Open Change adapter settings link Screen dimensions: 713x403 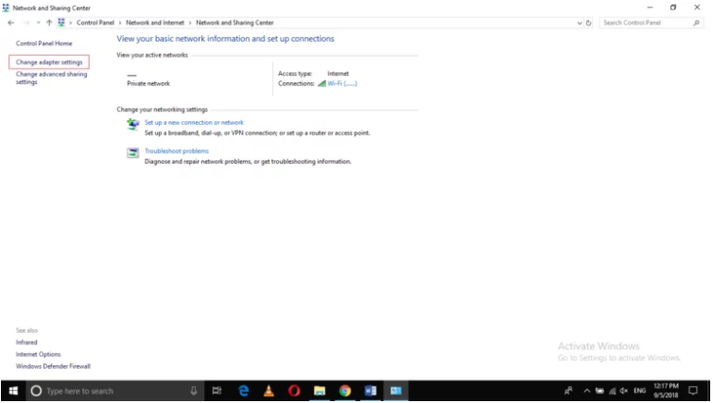[x=49, y=62]
